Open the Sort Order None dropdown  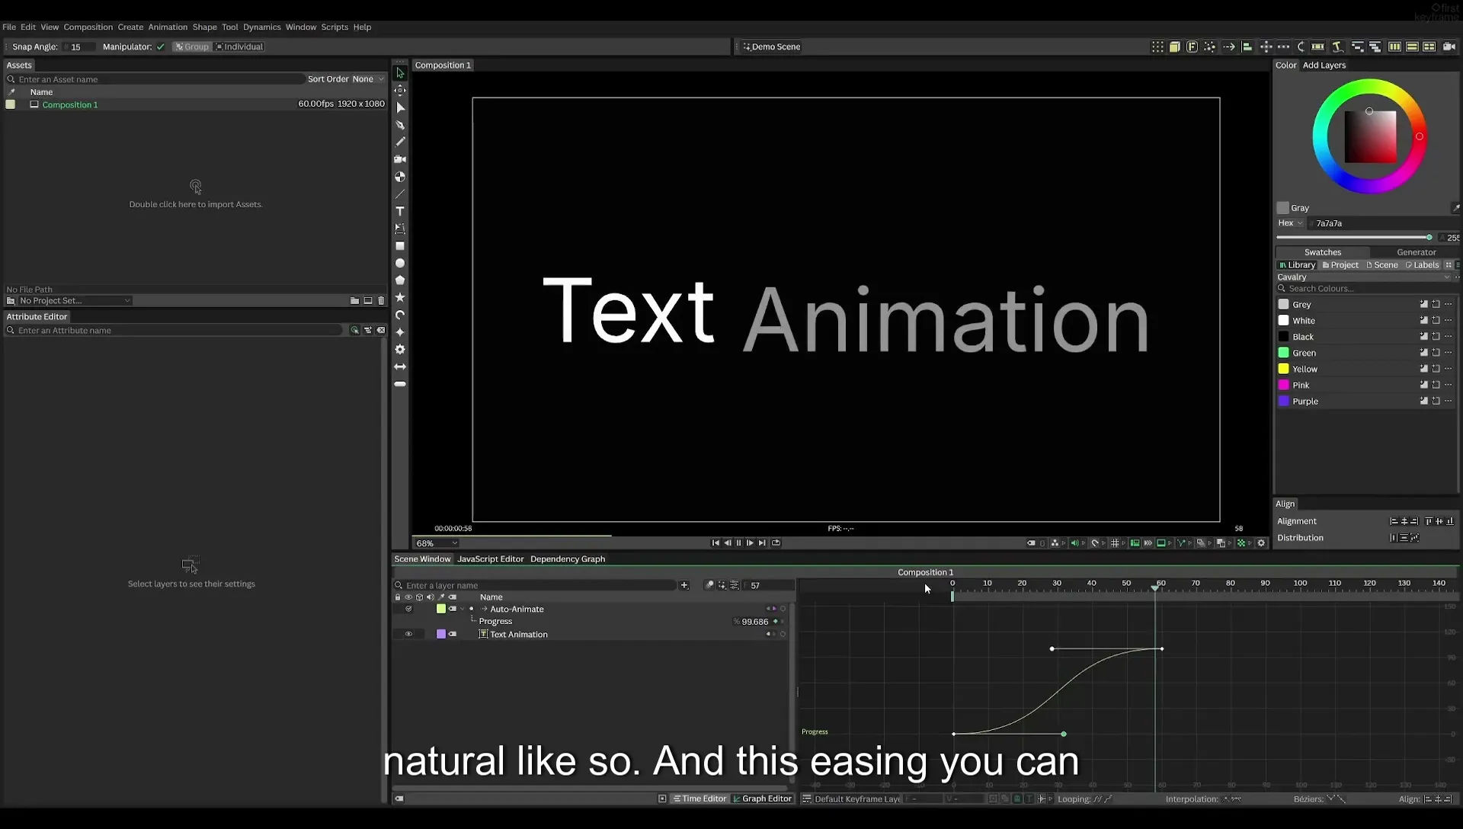pyautogui.click(x=368, y=79)
